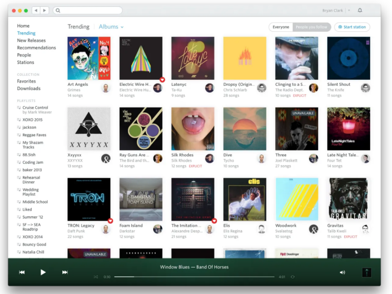Open the Albums dropdown filter
Viewport: 392px width, 294px height.
tap(111, 26)
